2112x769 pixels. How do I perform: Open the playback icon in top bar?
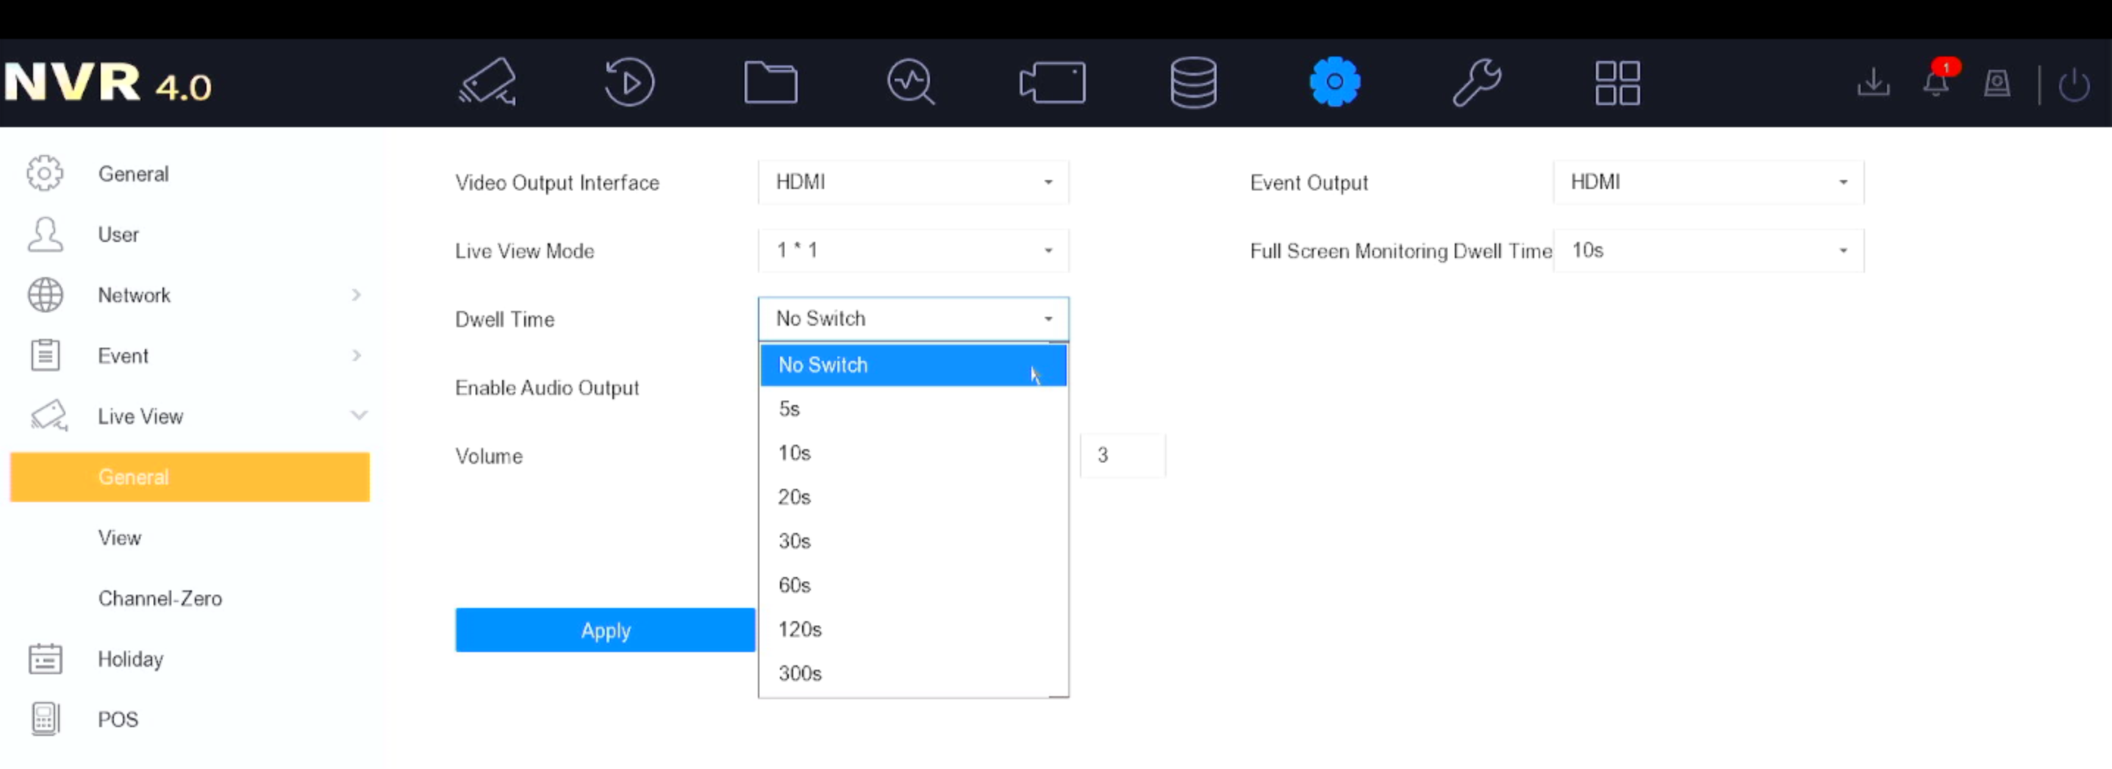tap(629, 82)
